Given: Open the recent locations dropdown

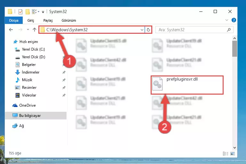Looking at the screenshot, I should tap(28, 30).
